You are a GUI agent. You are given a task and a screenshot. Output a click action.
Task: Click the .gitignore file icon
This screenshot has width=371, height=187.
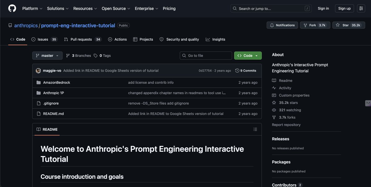pos(39,103)
